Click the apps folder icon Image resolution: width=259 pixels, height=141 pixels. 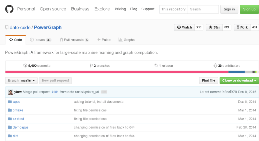pyautogui.click(x=10, y=102)
